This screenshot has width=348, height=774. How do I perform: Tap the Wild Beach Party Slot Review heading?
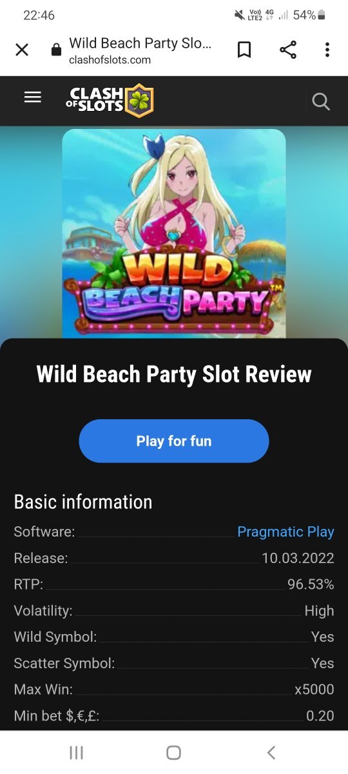coord(174,374)
